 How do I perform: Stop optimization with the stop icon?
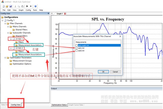31,6
